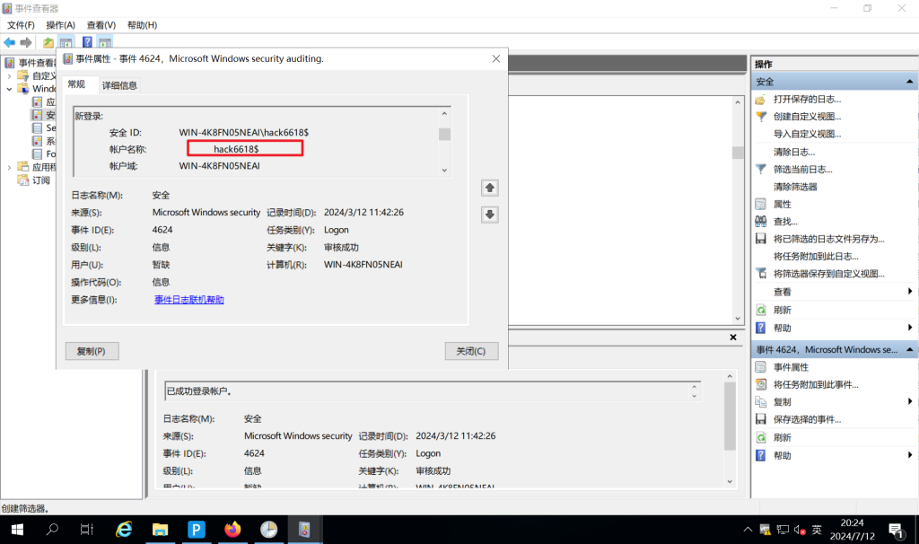This screenshot has height=544, width=919.
Task: Switch to the Details tab (详细信息)
Action: [119, 85]
